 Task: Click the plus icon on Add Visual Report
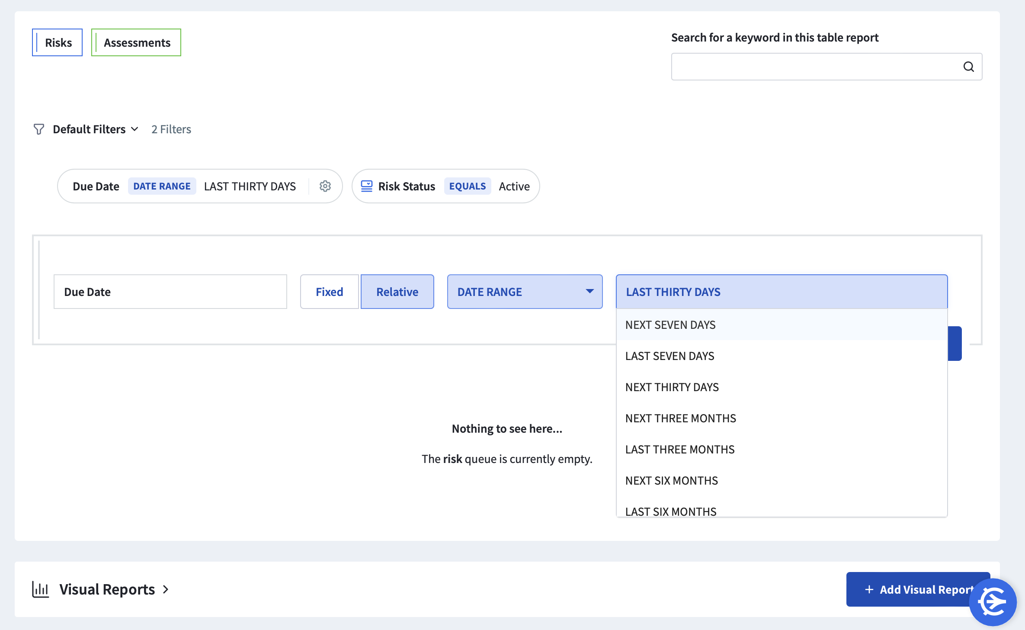869,589
